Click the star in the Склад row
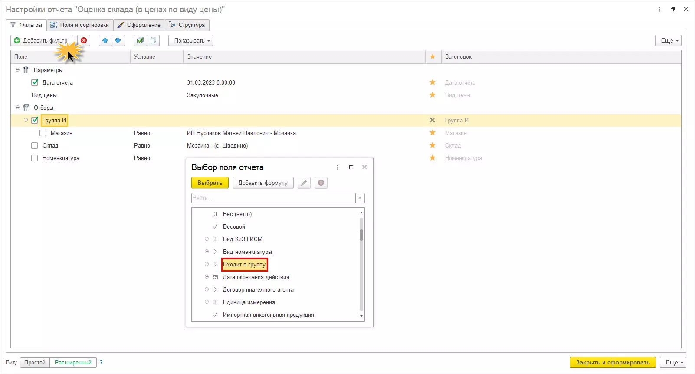 point(433,145)
